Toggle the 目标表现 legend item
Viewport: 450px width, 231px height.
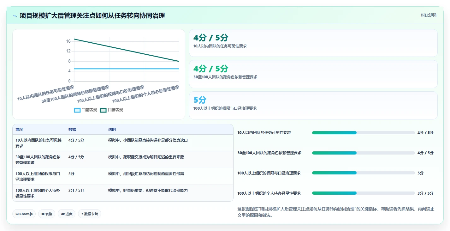pyautogui.click(x=111, y=110)
